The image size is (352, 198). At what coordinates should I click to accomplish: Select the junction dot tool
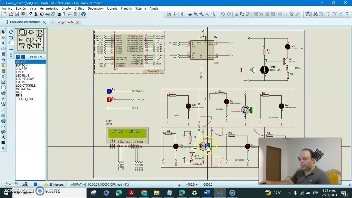click(3, 43)
